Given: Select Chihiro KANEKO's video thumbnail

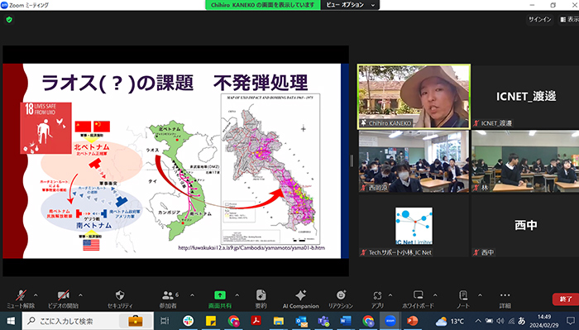Looking at the screenshot, I should pos(414,97).
